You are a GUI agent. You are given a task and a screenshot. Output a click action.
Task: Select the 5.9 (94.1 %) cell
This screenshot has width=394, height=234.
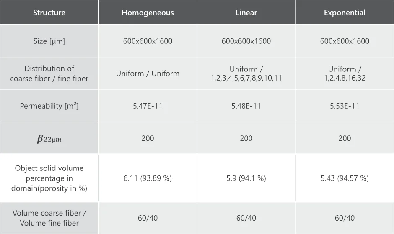point(246,178)
